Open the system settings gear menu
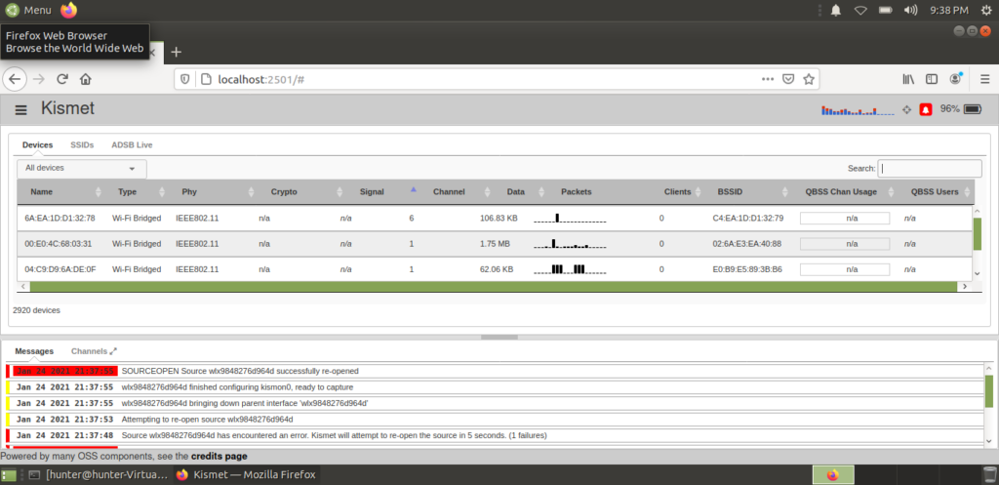The height and width of the screenshot is (485, 999). (986, 10)
